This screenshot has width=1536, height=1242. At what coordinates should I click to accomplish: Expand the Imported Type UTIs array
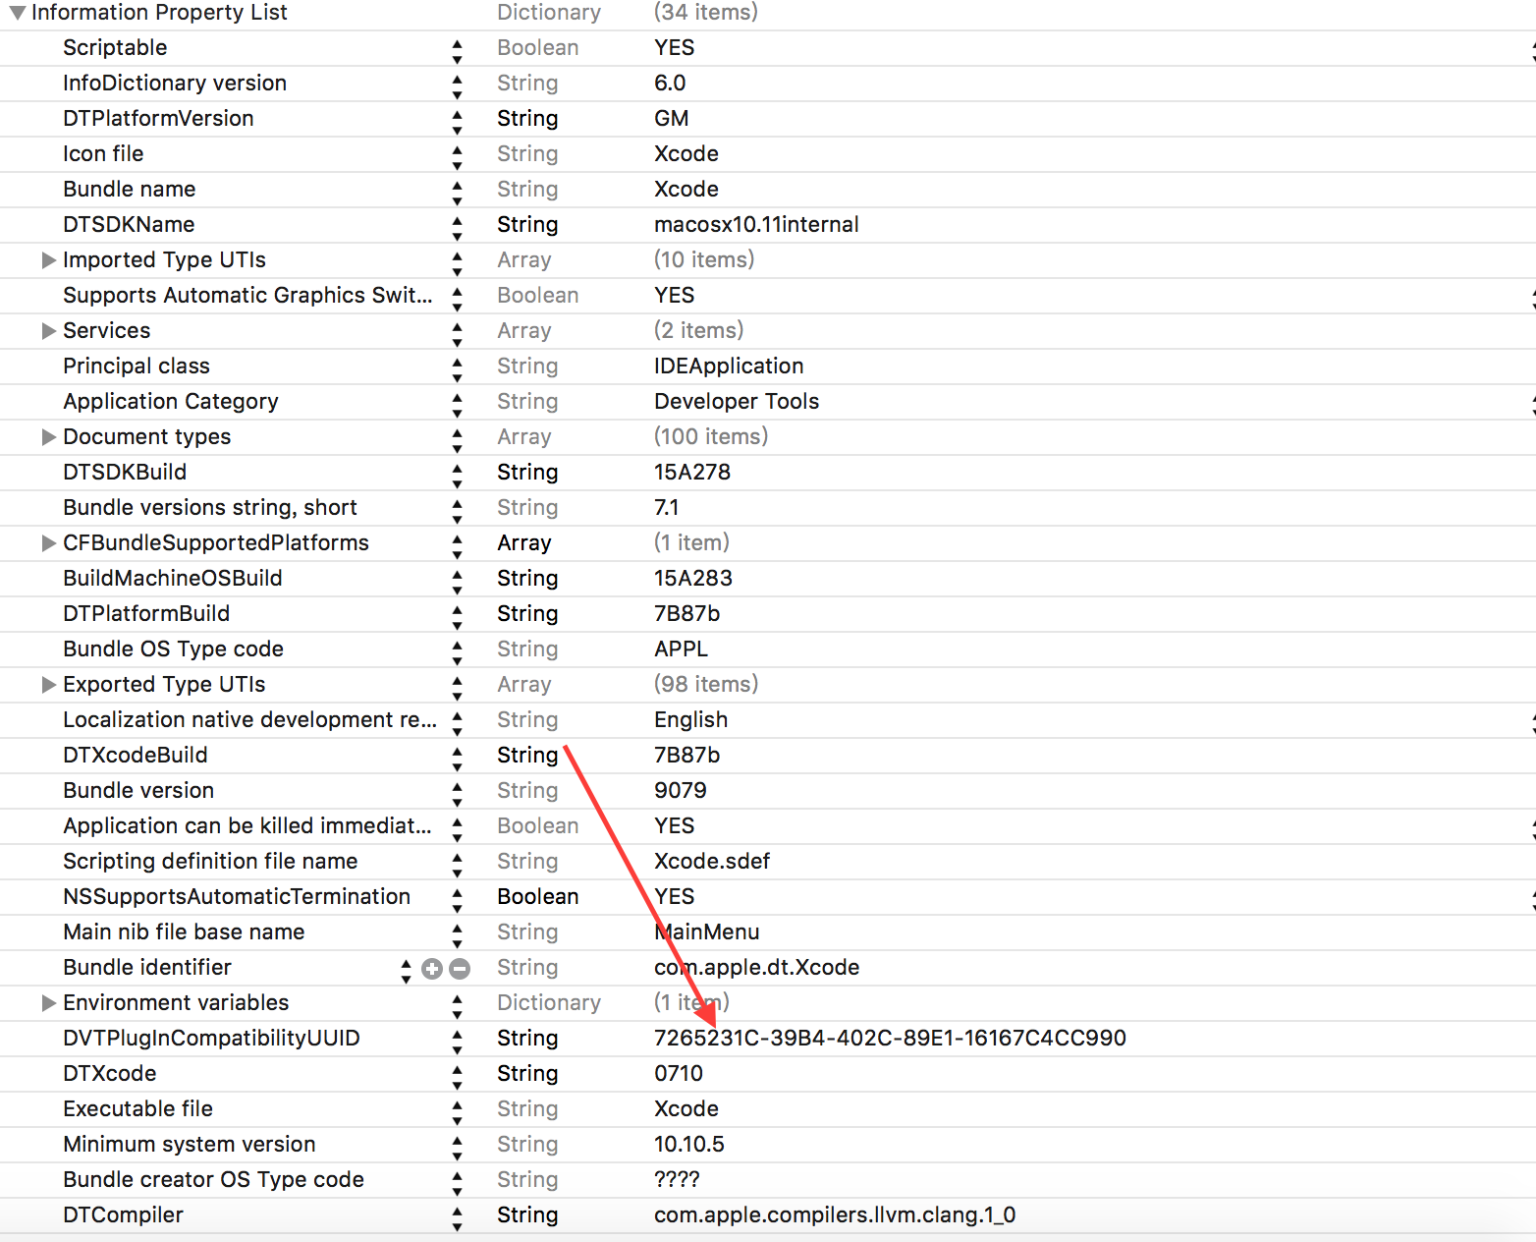48,260
